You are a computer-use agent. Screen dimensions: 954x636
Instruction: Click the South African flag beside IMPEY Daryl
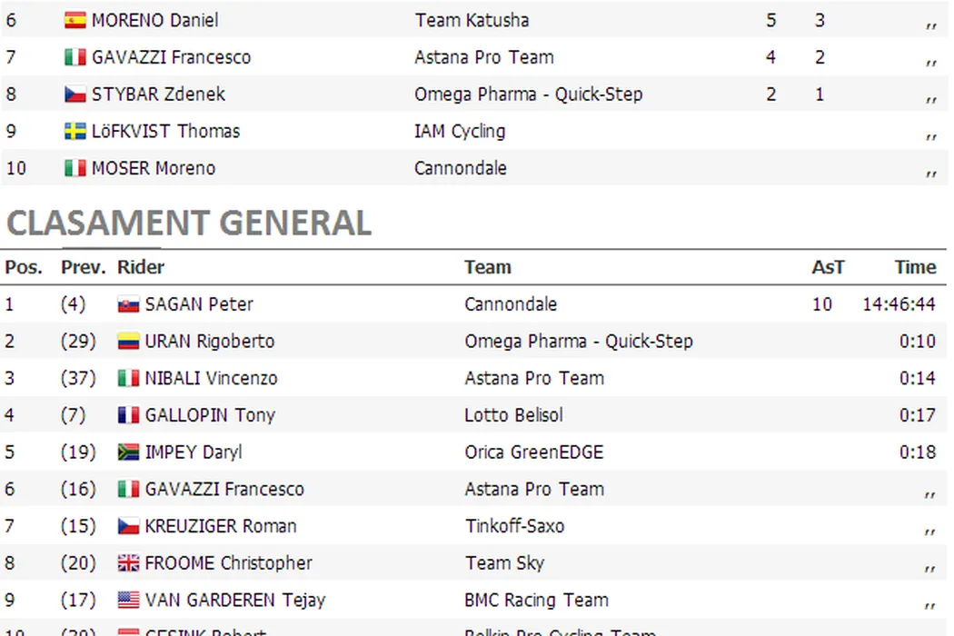(128, 452)
